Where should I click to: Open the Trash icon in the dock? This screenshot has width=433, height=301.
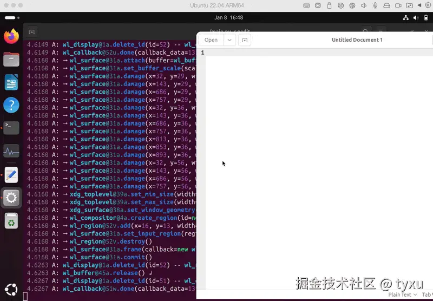point(11,221)
